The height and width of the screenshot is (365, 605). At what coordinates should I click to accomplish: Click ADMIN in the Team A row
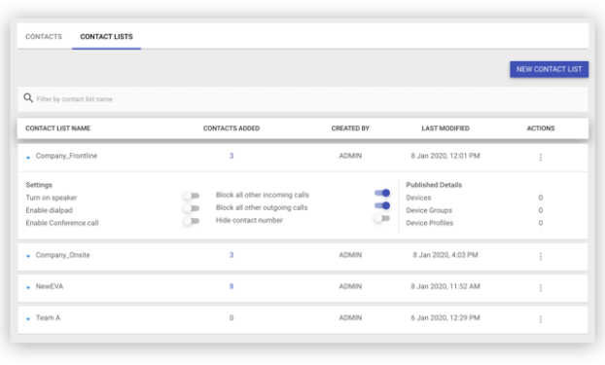point(350,317)
